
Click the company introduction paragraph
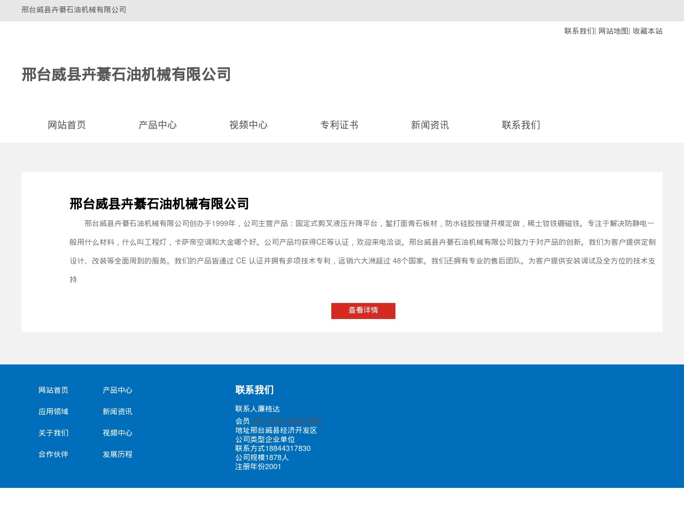point(363,251)
